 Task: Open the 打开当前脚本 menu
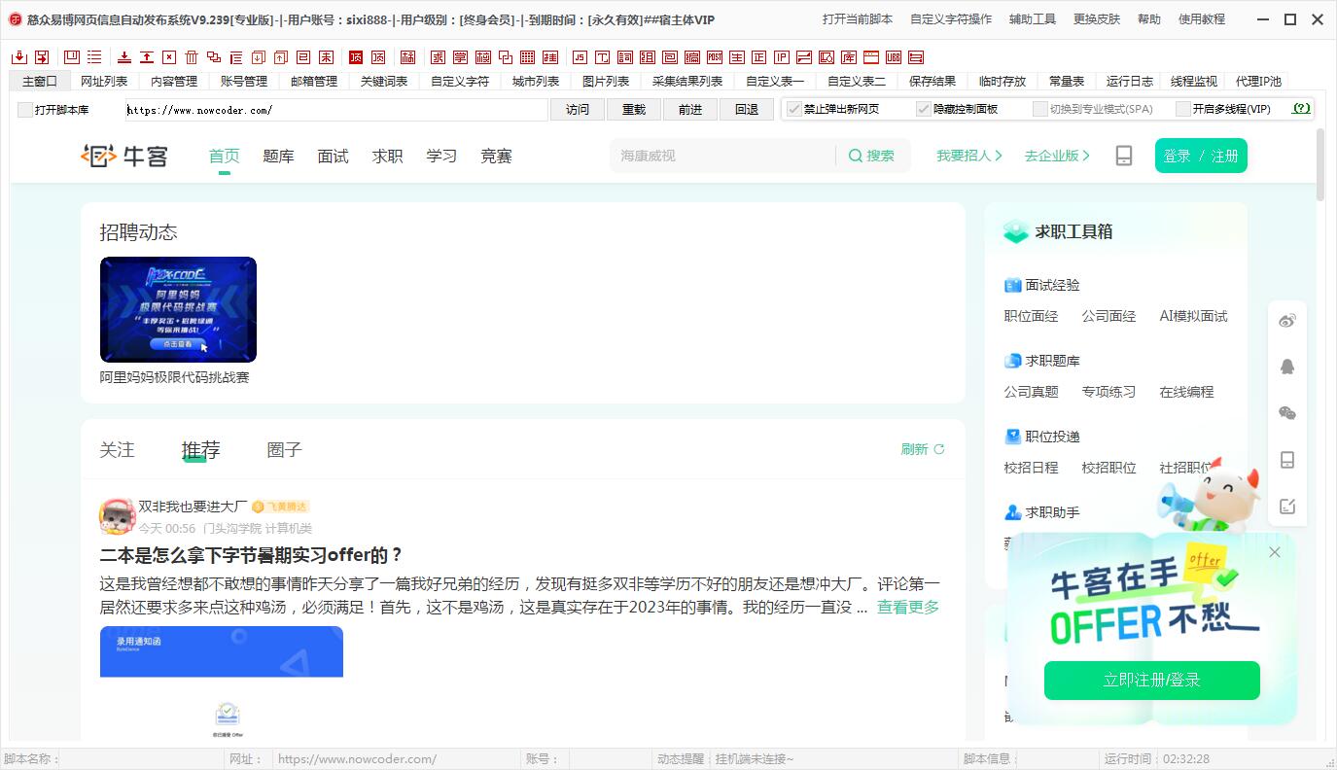coord(858,19)
